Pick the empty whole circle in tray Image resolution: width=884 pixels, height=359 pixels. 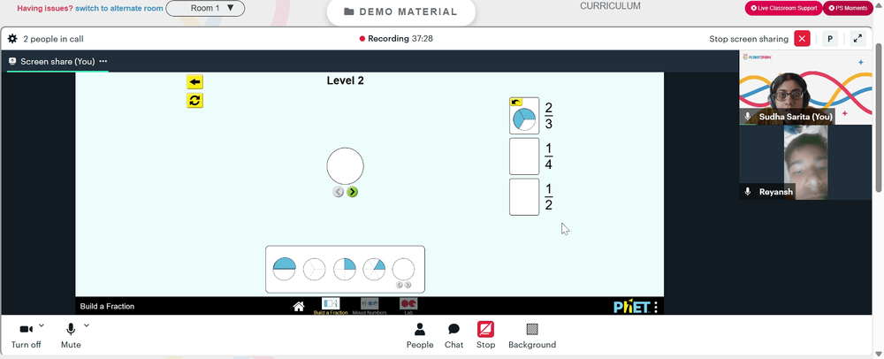pyautogui.click(x=403, y=269)
